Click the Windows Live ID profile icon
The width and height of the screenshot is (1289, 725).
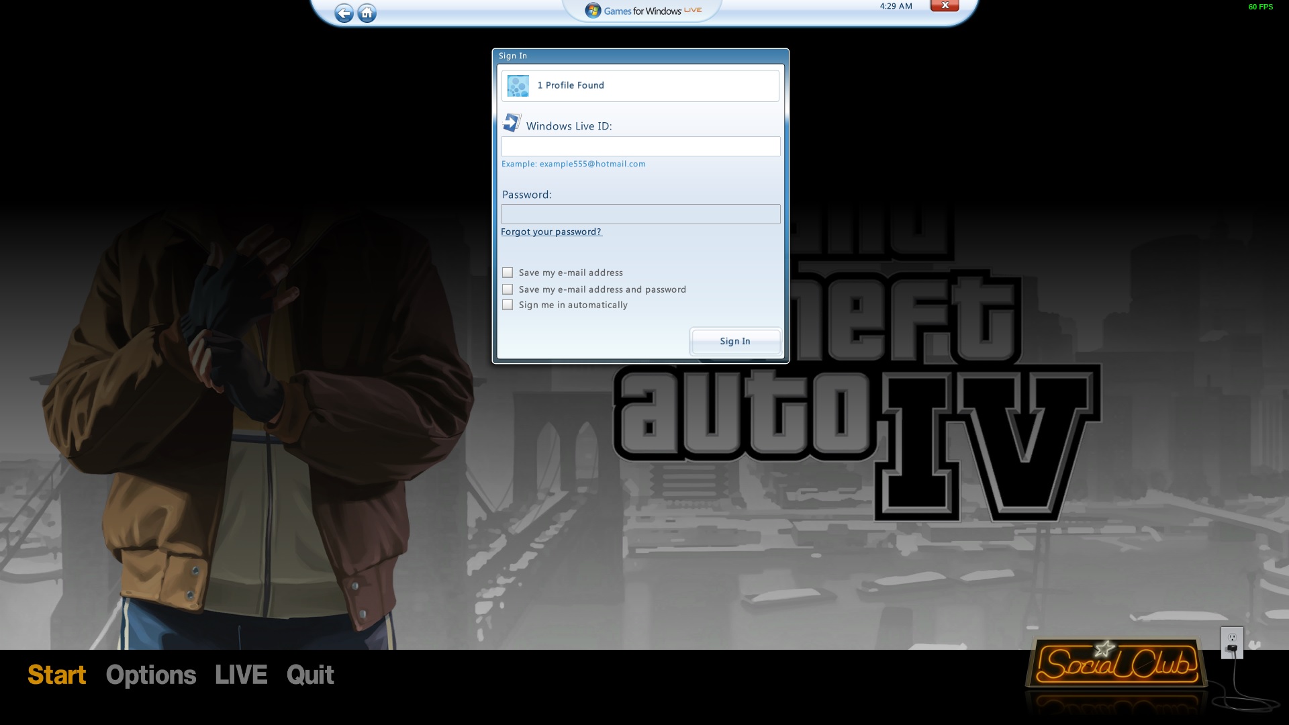[x=518, y=86]
